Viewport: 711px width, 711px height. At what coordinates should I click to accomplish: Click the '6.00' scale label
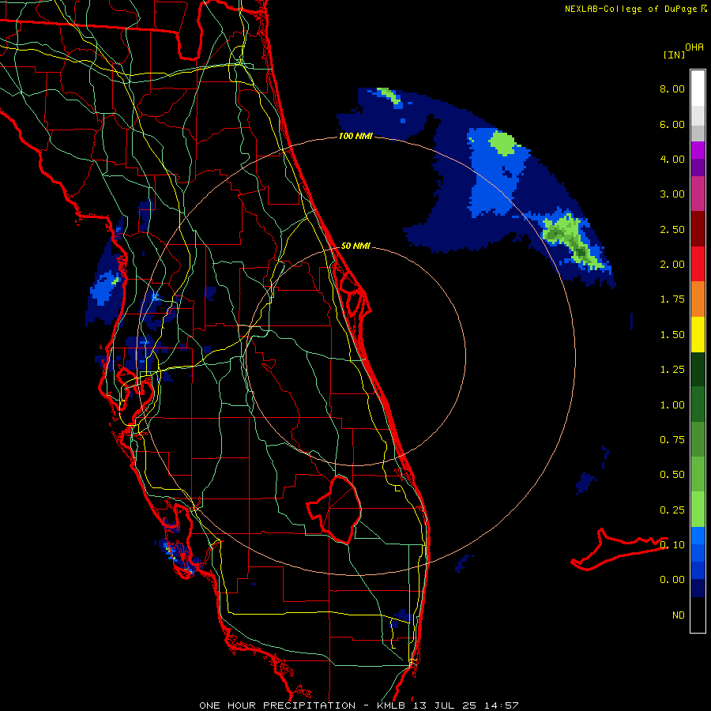672,124
